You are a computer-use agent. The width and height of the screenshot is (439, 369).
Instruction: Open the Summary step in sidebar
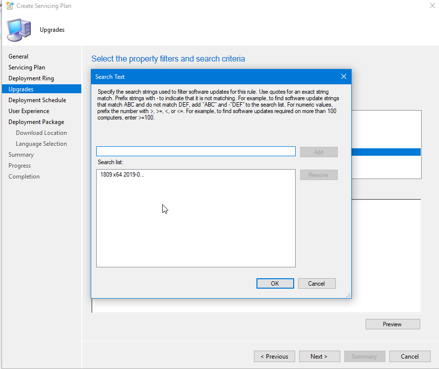click(x=21, y=155)
